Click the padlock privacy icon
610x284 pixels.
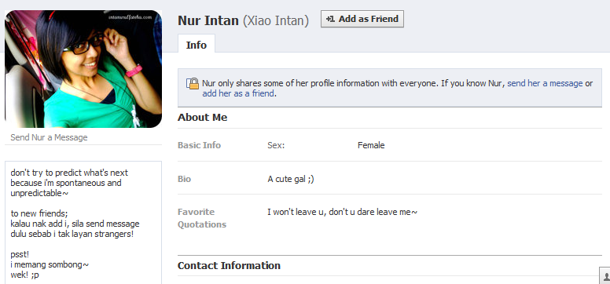point(192,83)
